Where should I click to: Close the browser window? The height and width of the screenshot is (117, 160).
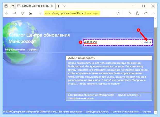[x=153, y=6]
